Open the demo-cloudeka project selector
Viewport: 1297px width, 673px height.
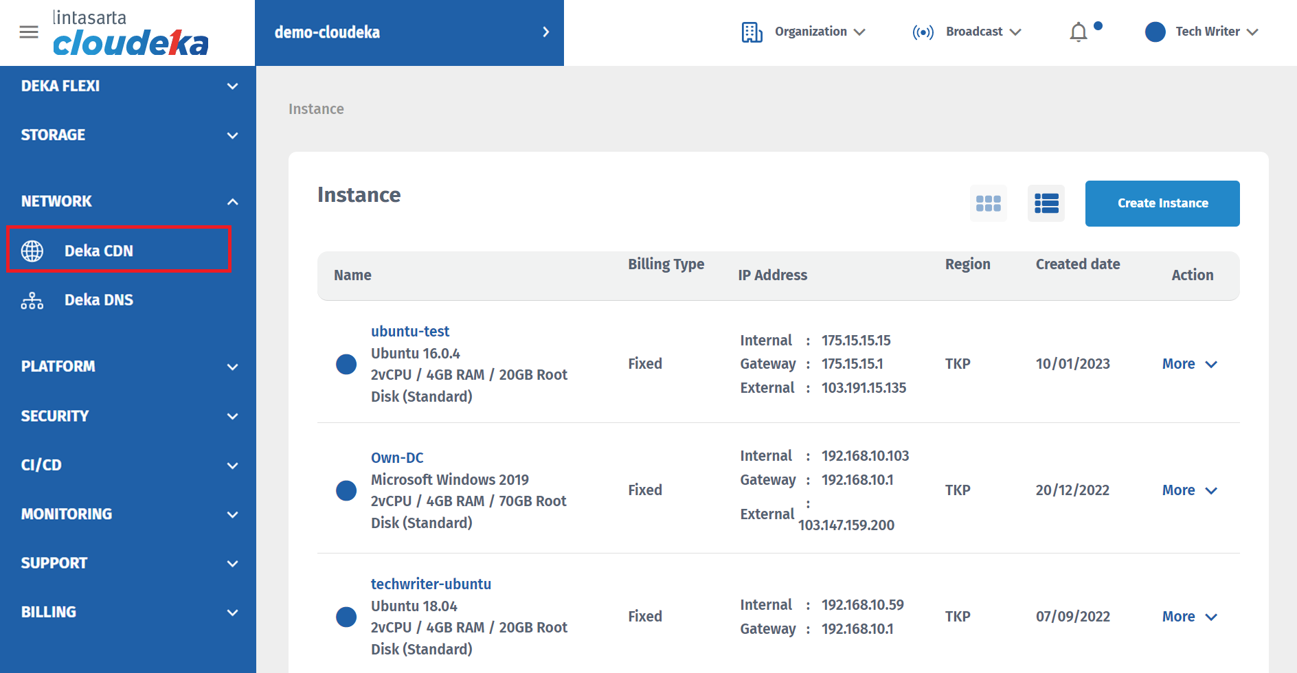point(409,32)
